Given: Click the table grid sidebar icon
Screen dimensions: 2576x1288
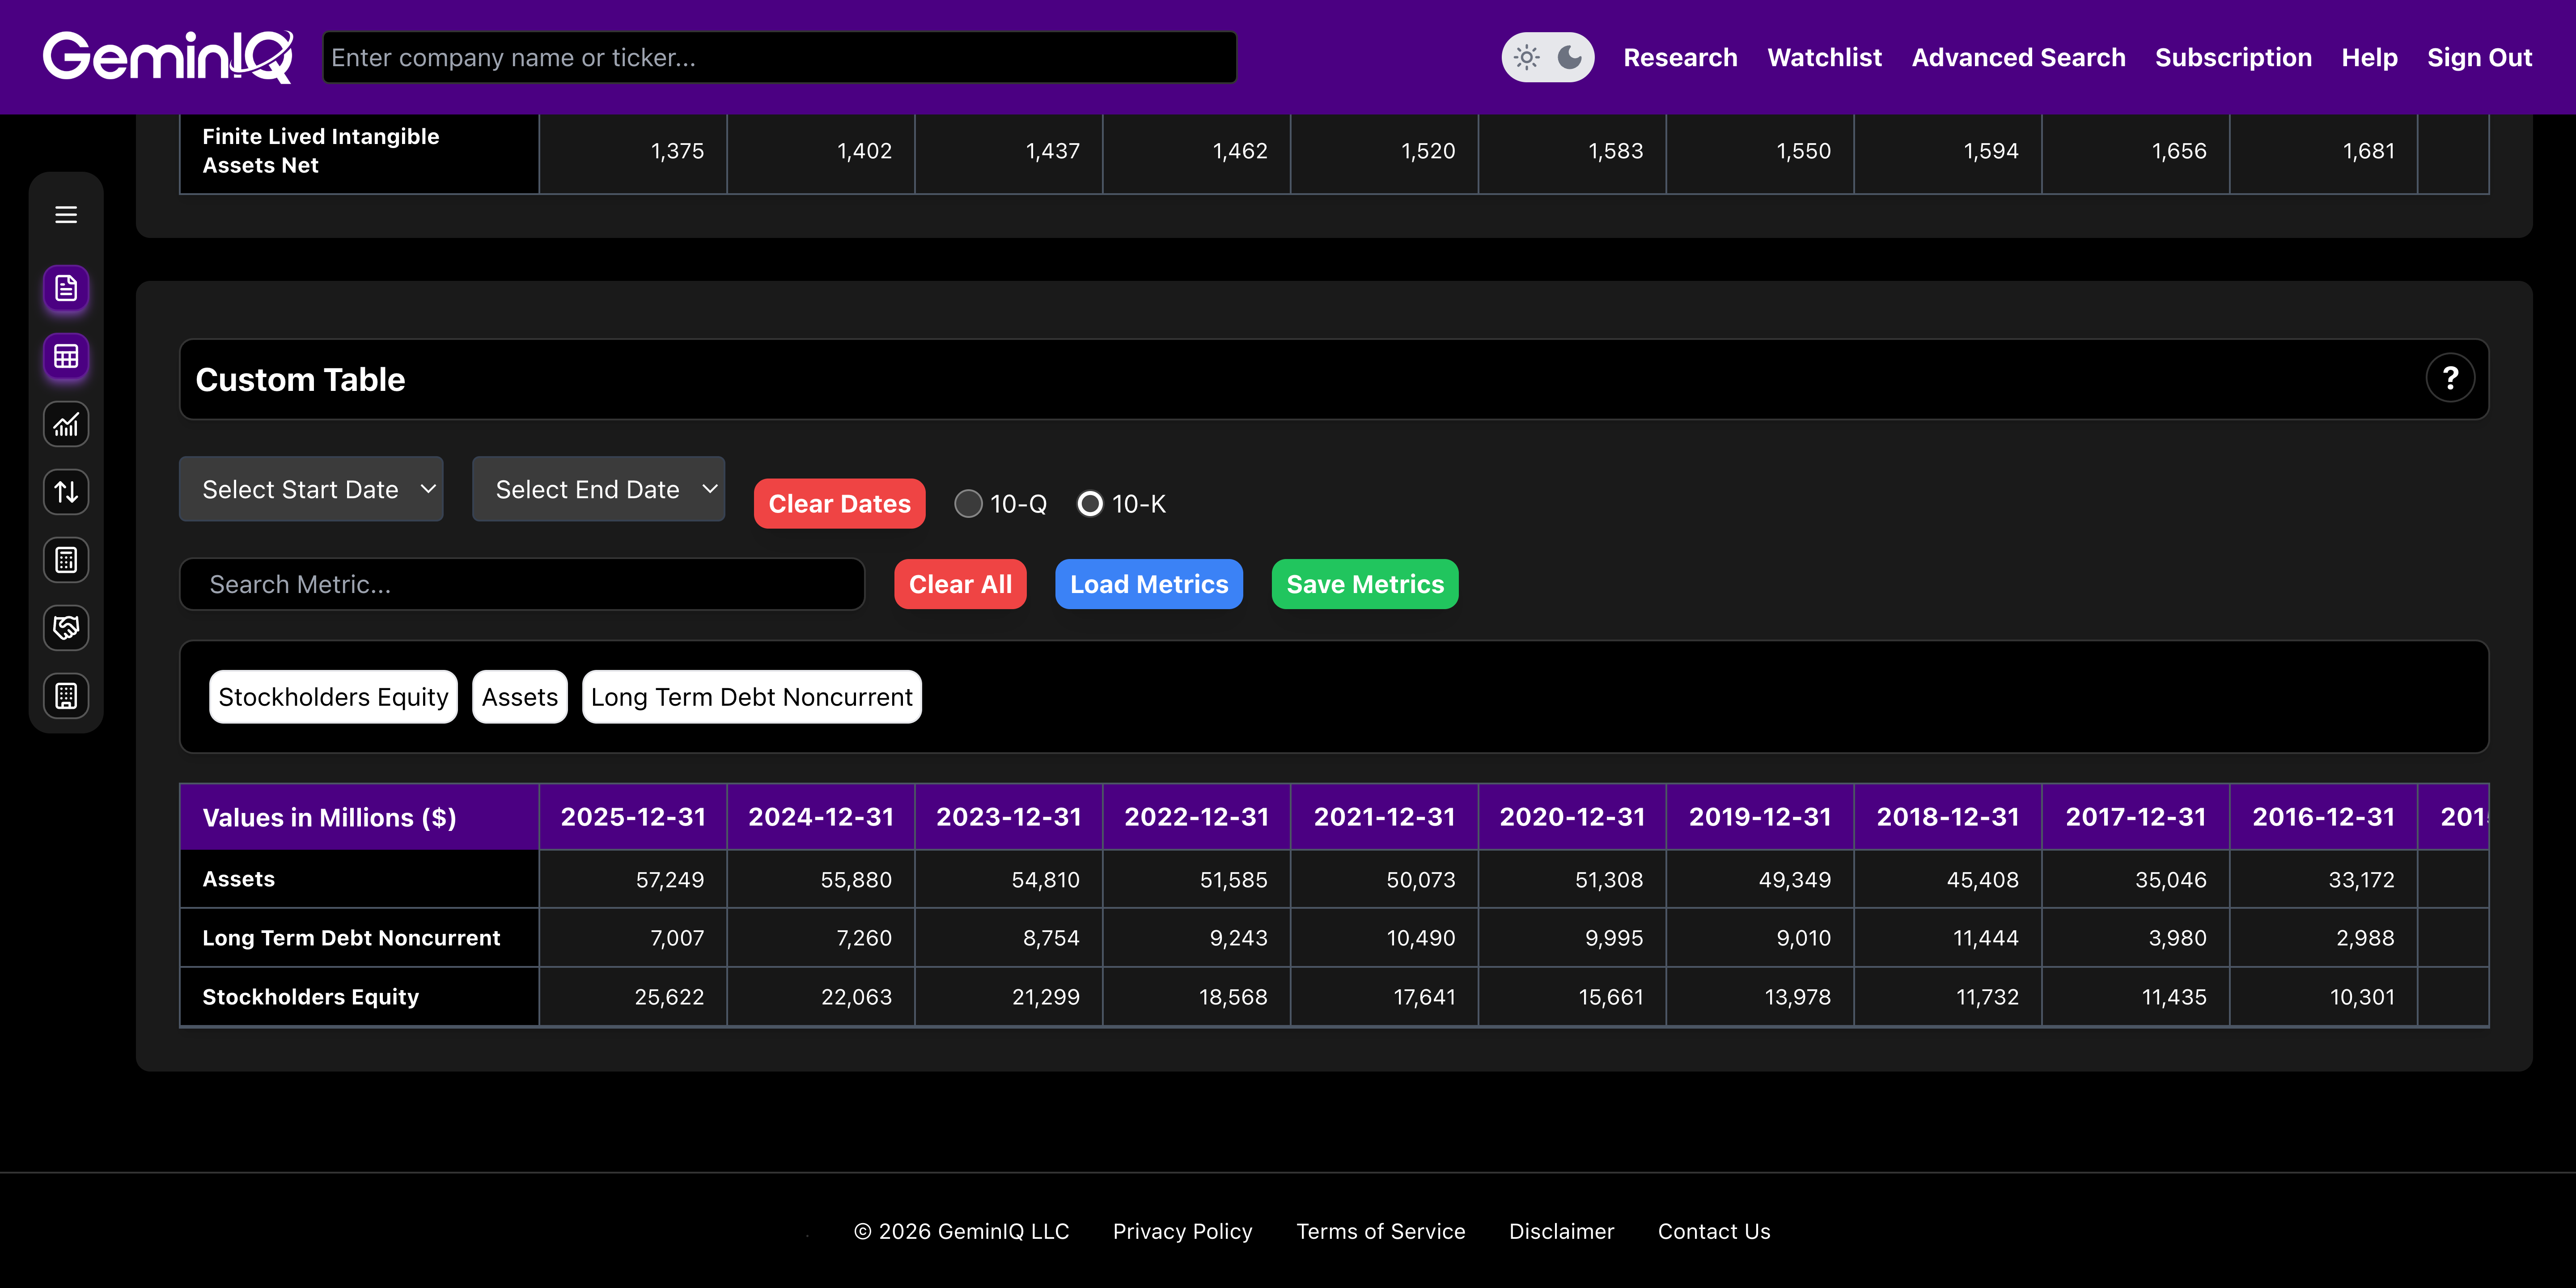Looking at the screenshot, I should point(66,357).
